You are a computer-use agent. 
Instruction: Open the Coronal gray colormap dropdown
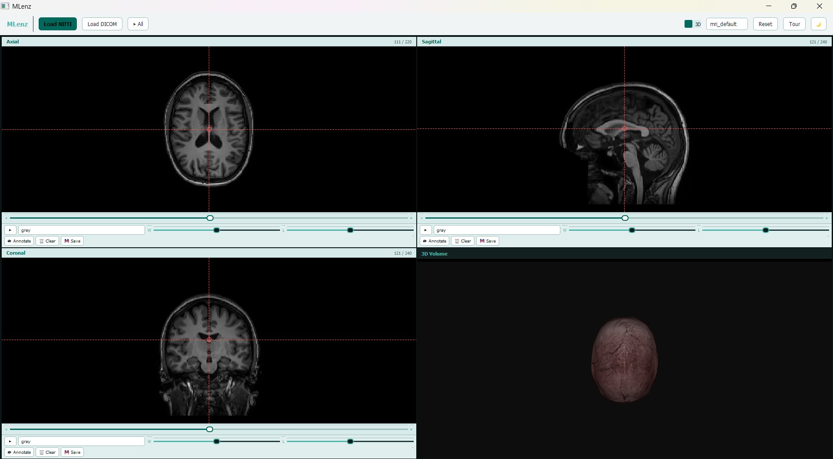coord(81,441)
